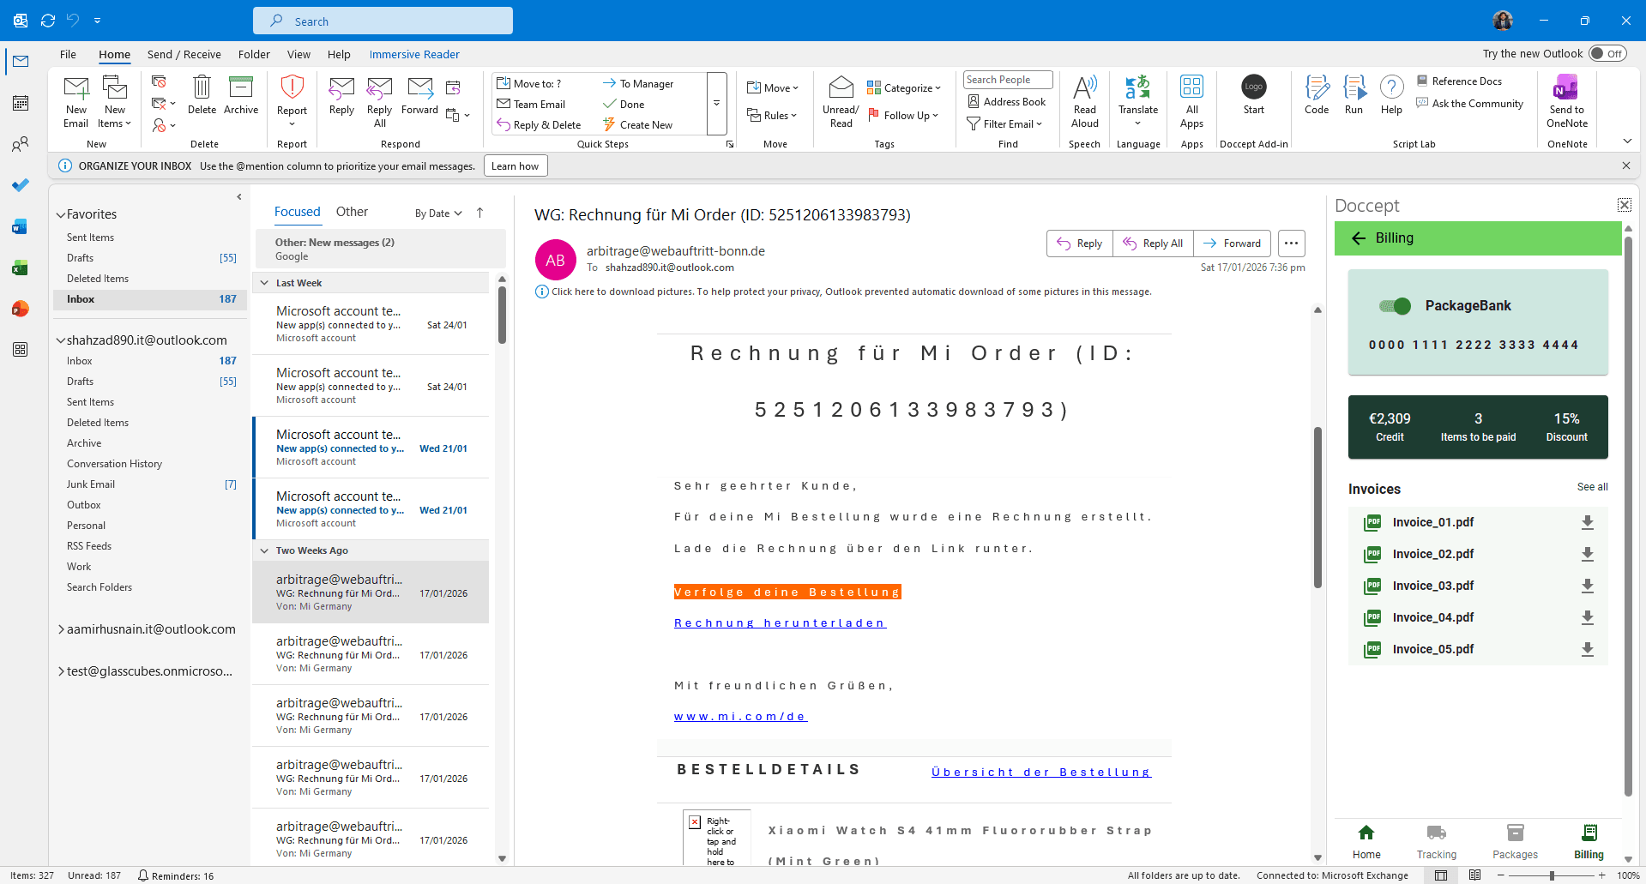The height and width of the screenshot is (884, 1646).
Task: Click the zoom out minus button
Action: 1501,875
